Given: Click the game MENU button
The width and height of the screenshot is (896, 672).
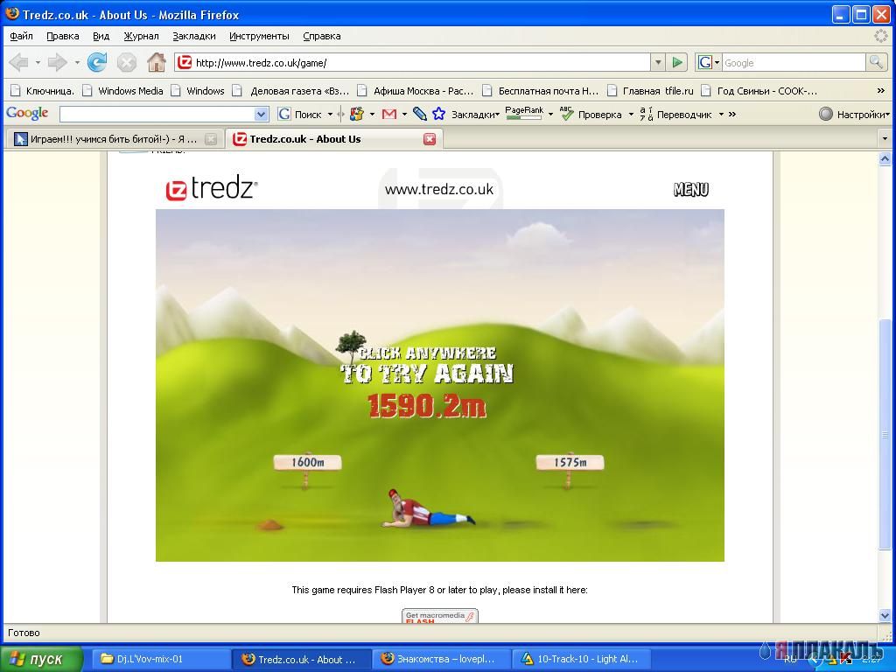Looking at the screenshot, I should [x=691, y=189].
